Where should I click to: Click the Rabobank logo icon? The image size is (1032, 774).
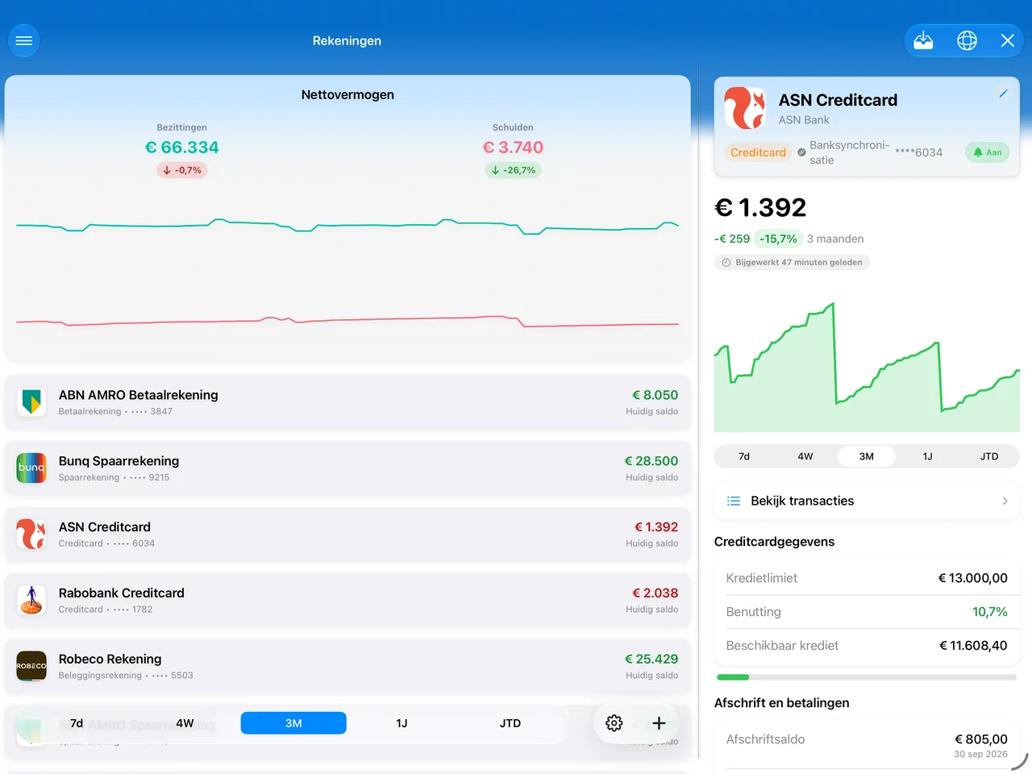pyautogui.click(x=31, y=600)
